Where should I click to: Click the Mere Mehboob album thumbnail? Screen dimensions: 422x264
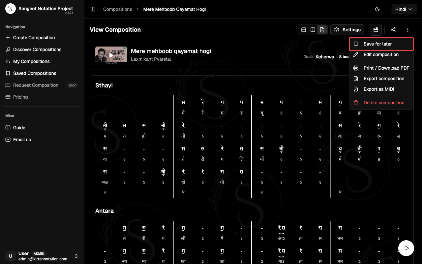click(111, 55)
